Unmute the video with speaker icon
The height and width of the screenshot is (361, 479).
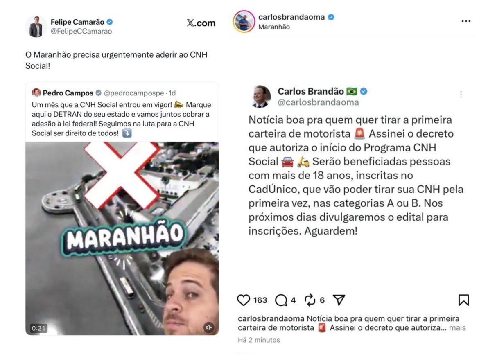click(x=209, y=327)
